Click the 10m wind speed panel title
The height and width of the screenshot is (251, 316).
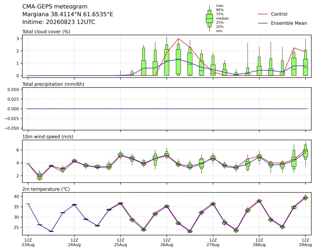[x=48, y=137]
